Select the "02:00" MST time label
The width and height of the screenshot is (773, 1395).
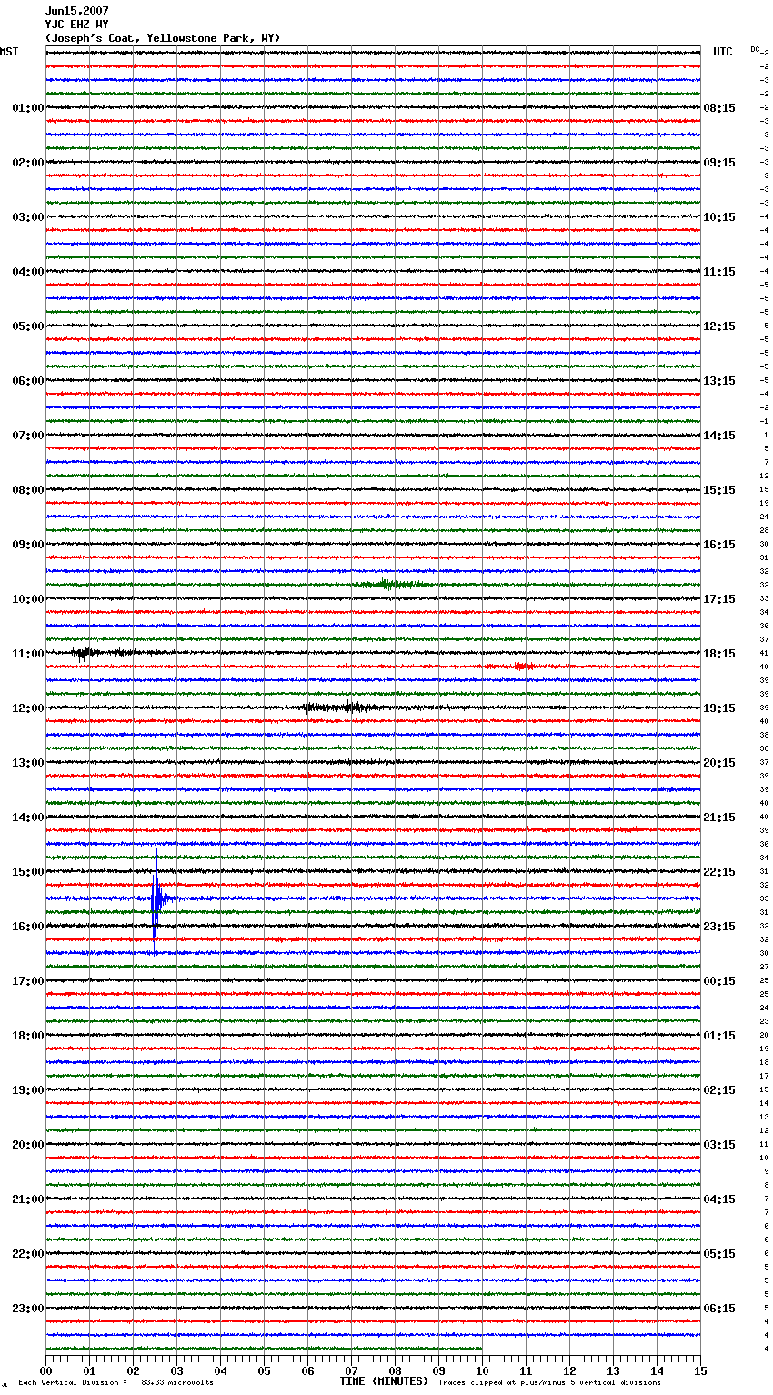point(28,163)
